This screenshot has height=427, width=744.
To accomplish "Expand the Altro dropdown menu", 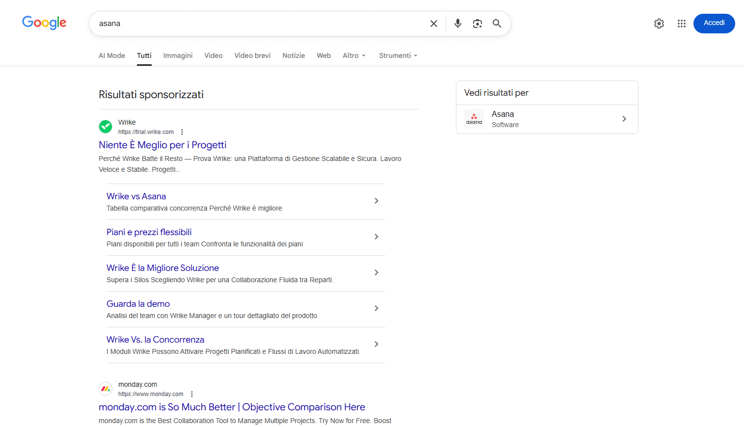I will tap(354, 55).
